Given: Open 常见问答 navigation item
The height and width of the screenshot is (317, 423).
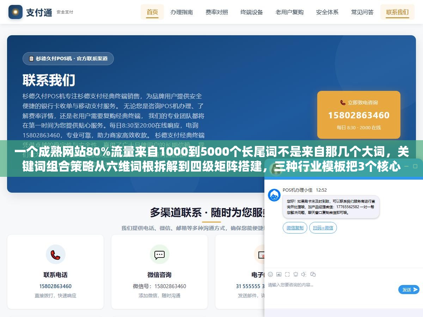Looking at the screenshot, I should pyautogui.click(x=362, y=12).
